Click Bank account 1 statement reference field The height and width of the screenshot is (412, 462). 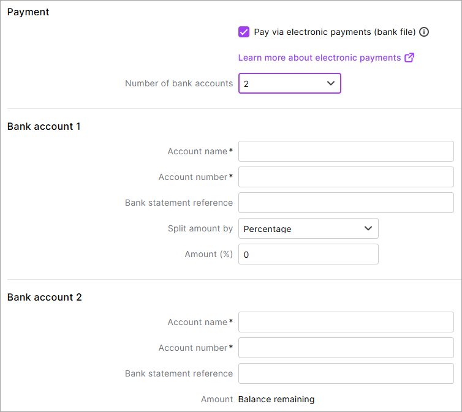click(x=346, y=203)
